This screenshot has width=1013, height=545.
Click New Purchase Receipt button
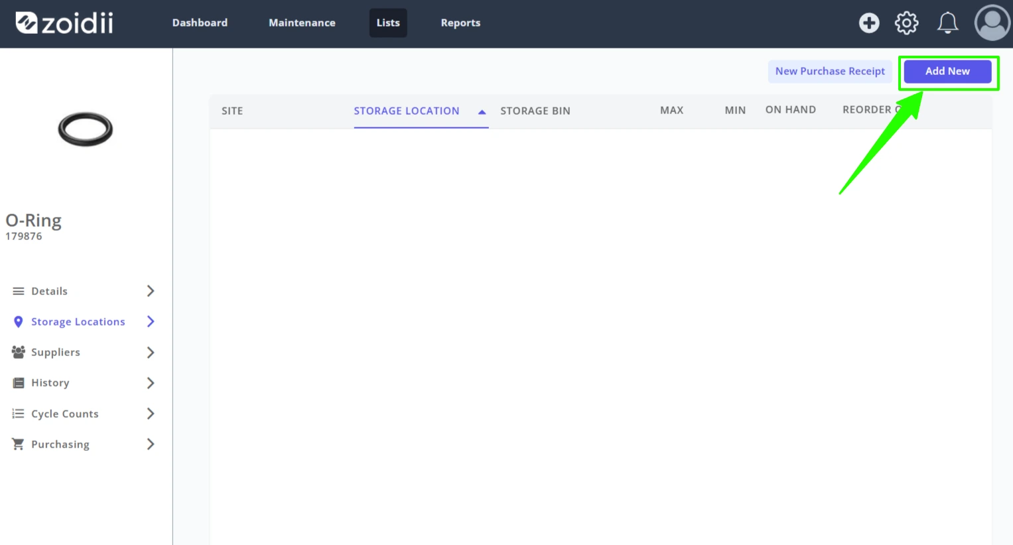830,72
